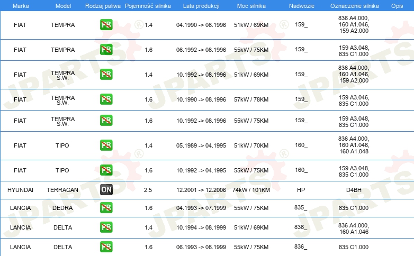
Task: Select 835 C1.000 code in Dedra row
Action: tap(354, 208)
